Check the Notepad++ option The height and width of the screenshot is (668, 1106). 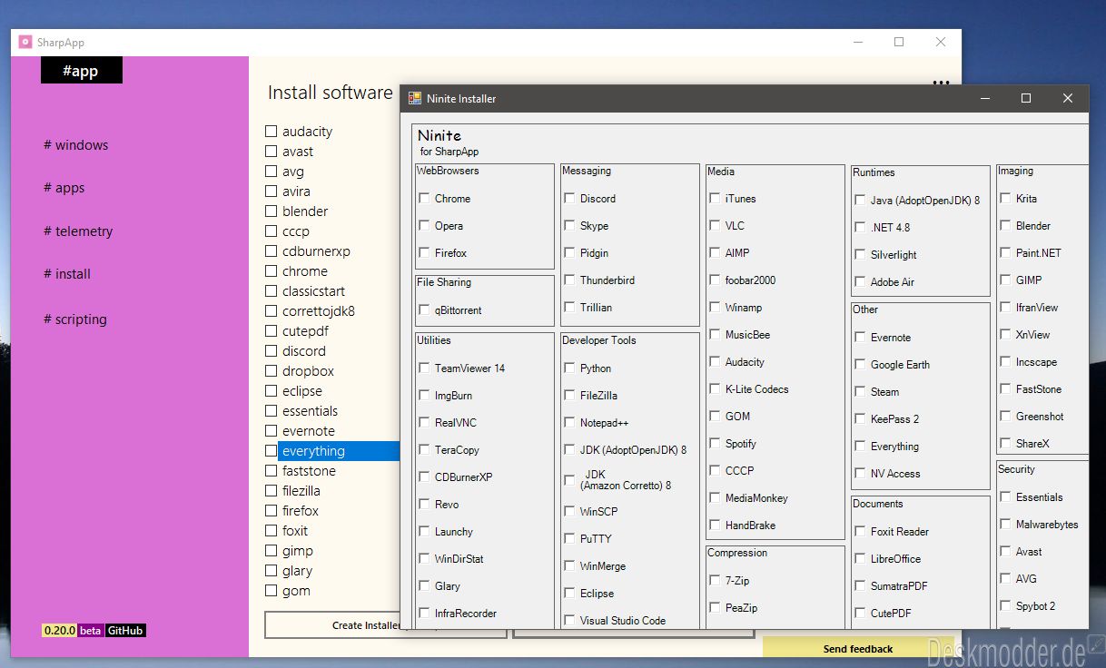click(x=569, y=423)
